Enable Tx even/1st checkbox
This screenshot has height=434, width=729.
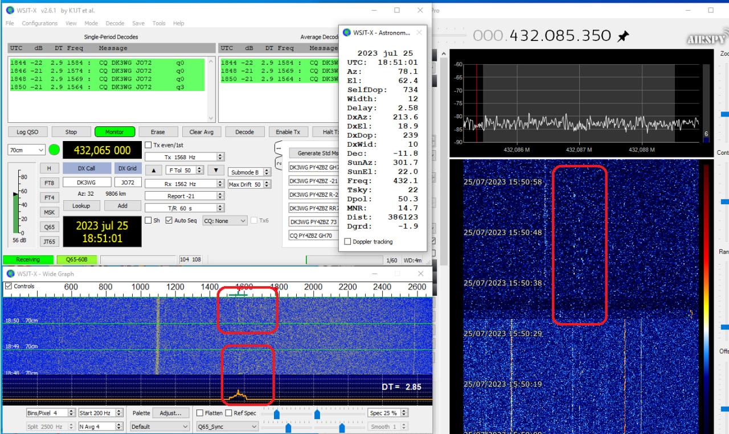tap(149, 145)
